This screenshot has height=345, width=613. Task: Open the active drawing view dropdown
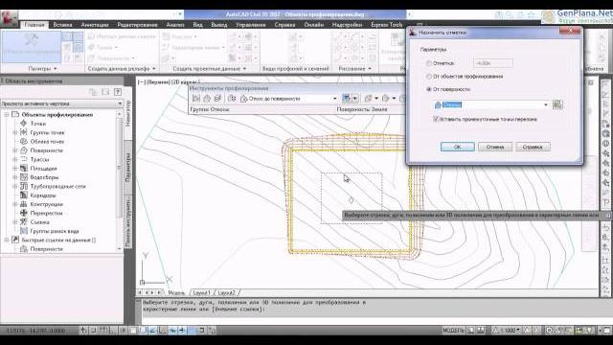coord(61,103)
